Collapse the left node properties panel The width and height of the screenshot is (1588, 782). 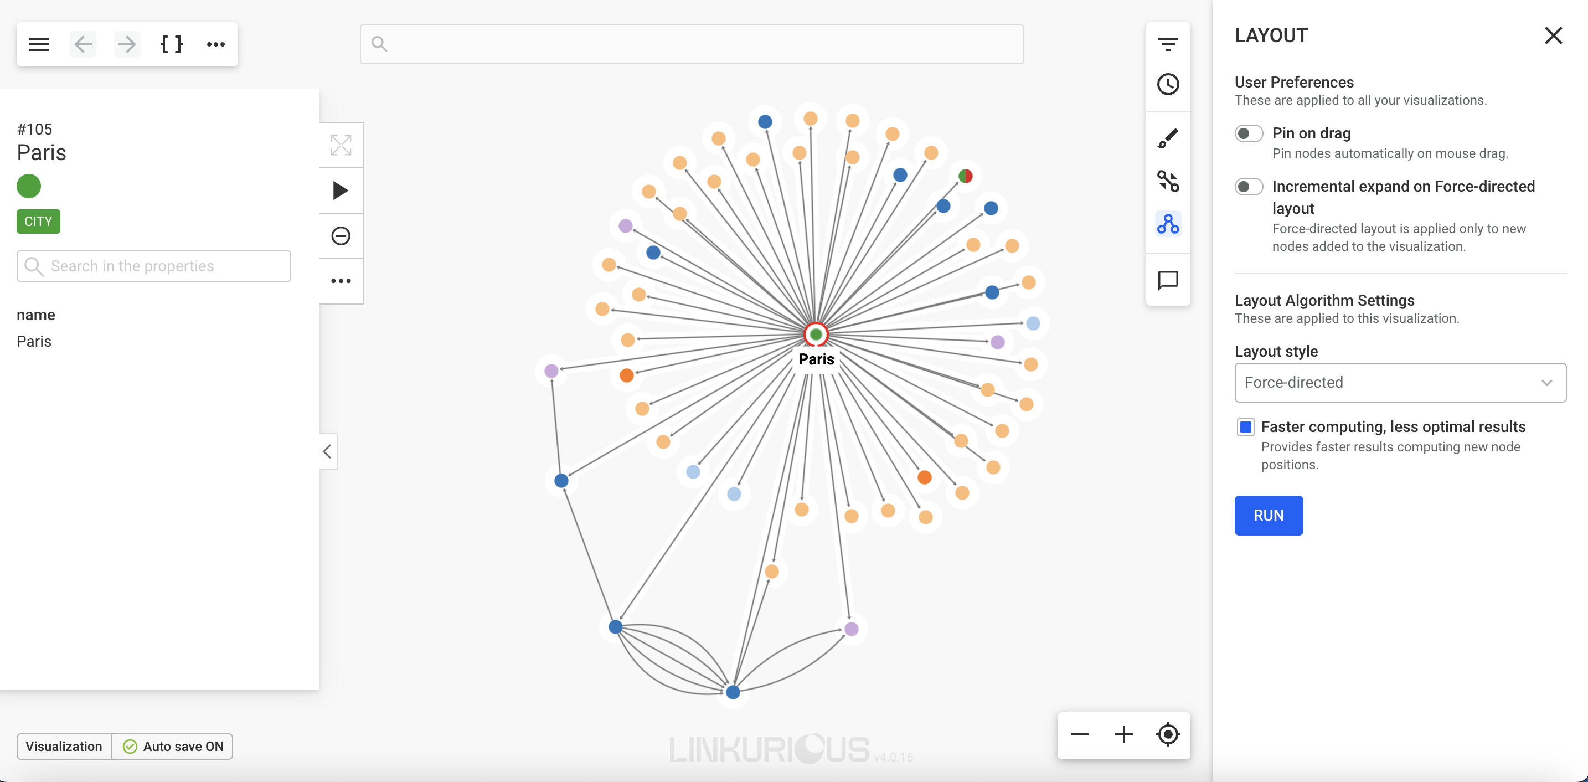327,451
